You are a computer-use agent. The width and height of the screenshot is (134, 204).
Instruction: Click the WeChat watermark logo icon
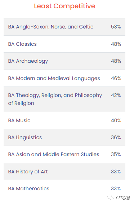[x=111, y=198]
